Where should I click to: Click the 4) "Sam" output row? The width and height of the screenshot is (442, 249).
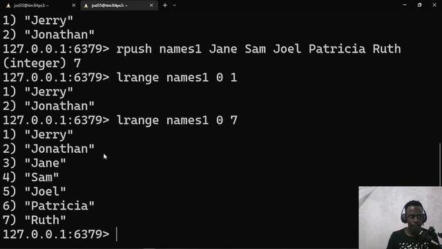click(31, 178)
